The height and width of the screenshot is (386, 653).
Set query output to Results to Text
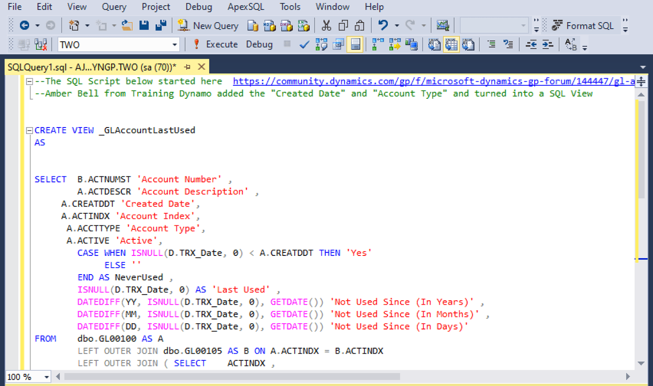click(x=434, y=44)
